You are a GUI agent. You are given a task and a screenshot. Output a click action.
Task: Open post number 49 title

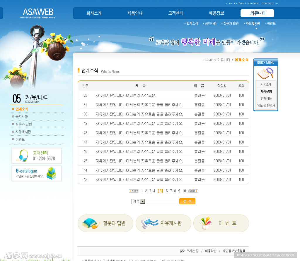[x=139, y=124]
